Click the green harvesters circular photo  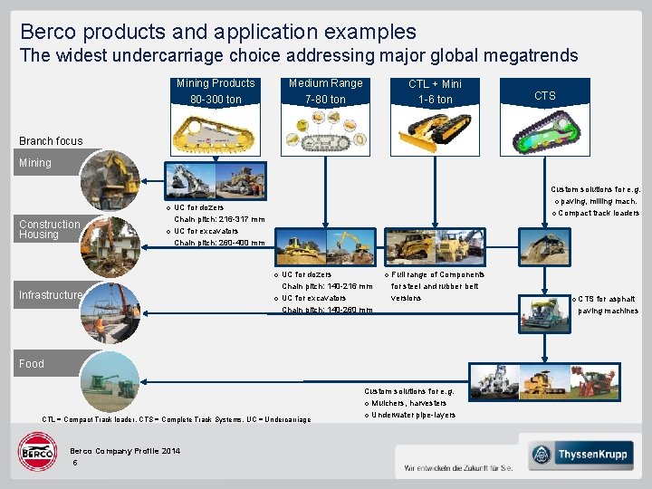coord(110,382)
